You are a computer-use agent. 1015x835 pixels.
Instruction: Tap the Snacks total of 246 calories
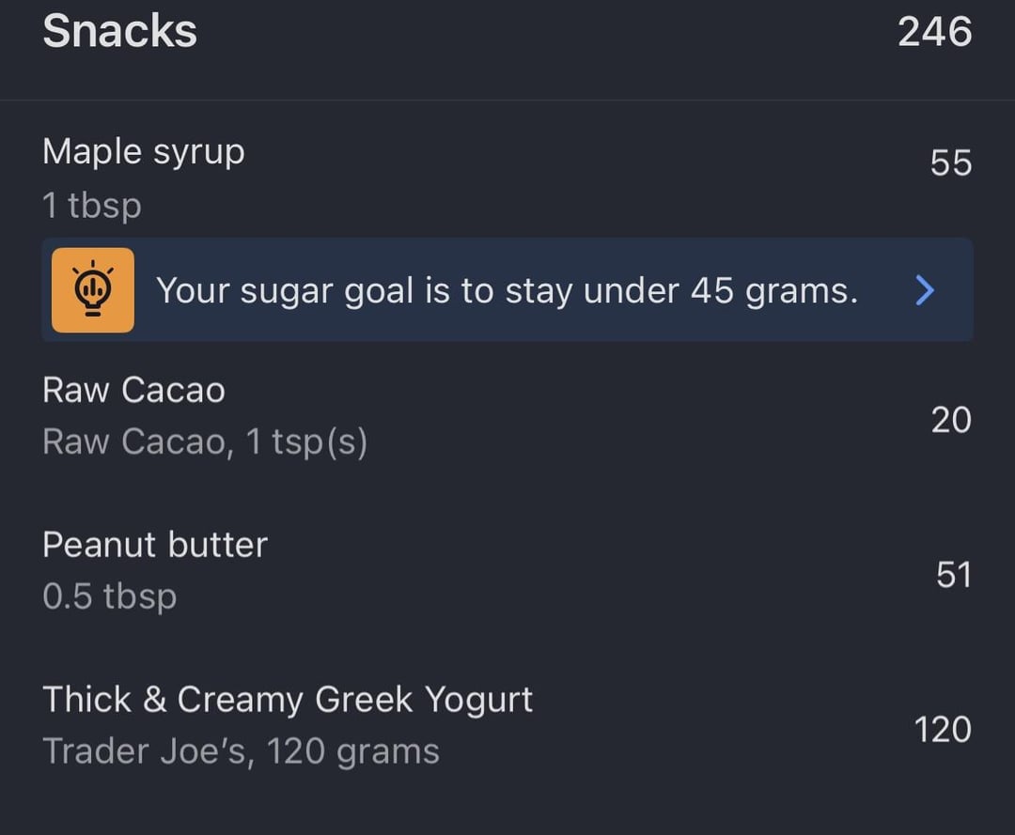coord(935,32)
